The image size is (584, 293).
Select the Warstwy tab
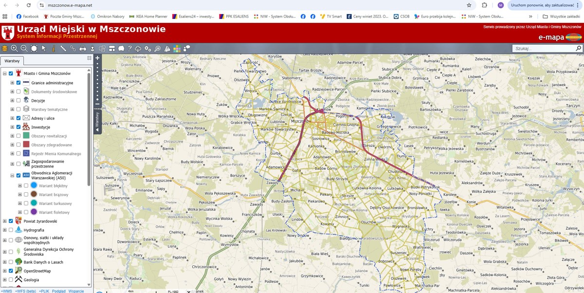pos(12,61)
